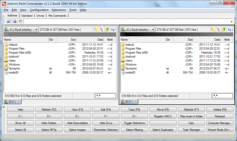Image resolution: width=237 pixels, height=141 pixels.
Task: Click the Select MP3s button
Action: coord(49,130)
